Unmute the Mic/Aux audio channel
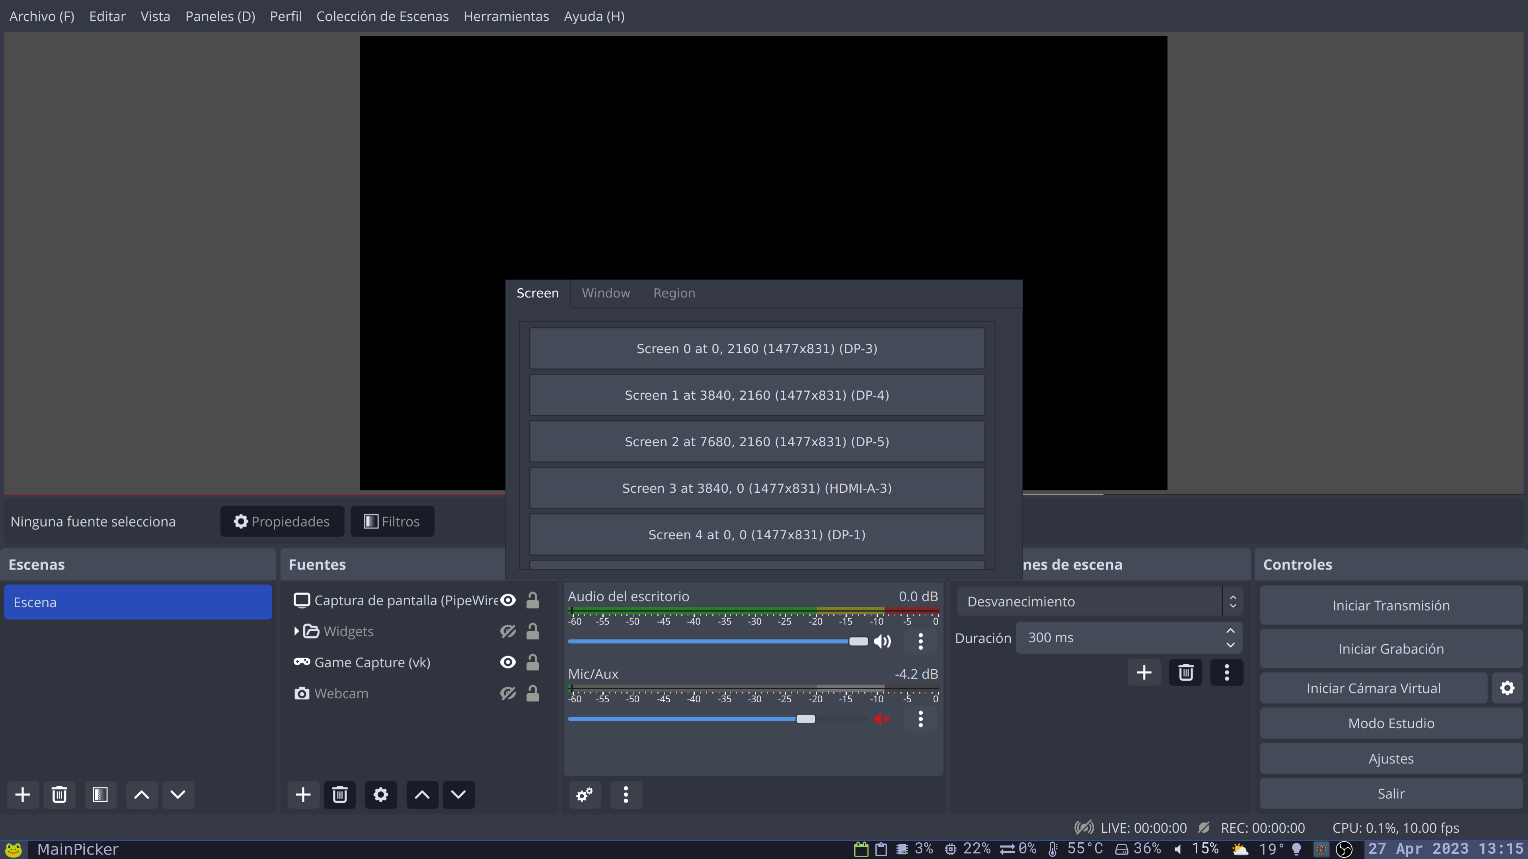Screen dimensions: 1528x859 tap(881, 719)
